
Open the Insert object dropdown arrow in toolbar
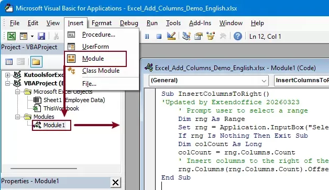click(32, 36)
